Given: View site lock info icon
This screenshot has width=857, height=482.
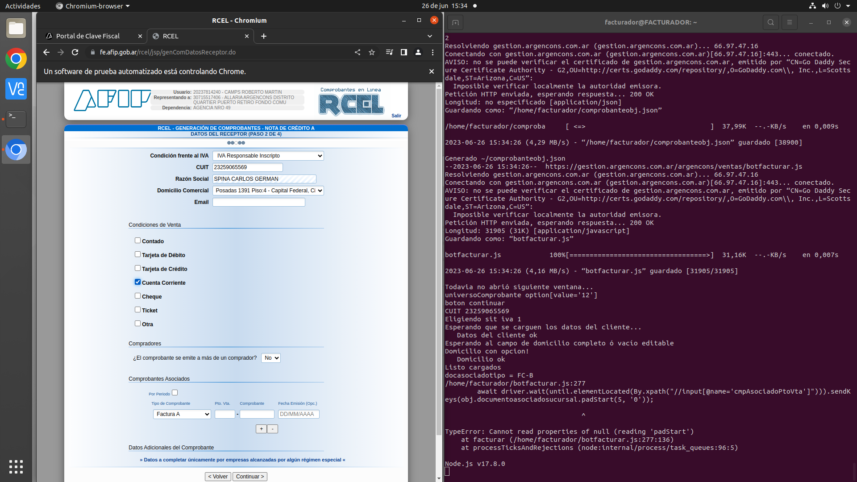Looking at the screenshot, I should point(93,52).
